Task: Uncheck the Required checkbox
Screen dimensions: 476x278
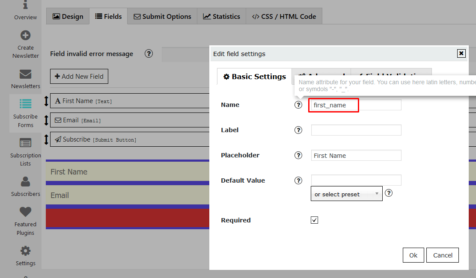Action: [315, 220]
